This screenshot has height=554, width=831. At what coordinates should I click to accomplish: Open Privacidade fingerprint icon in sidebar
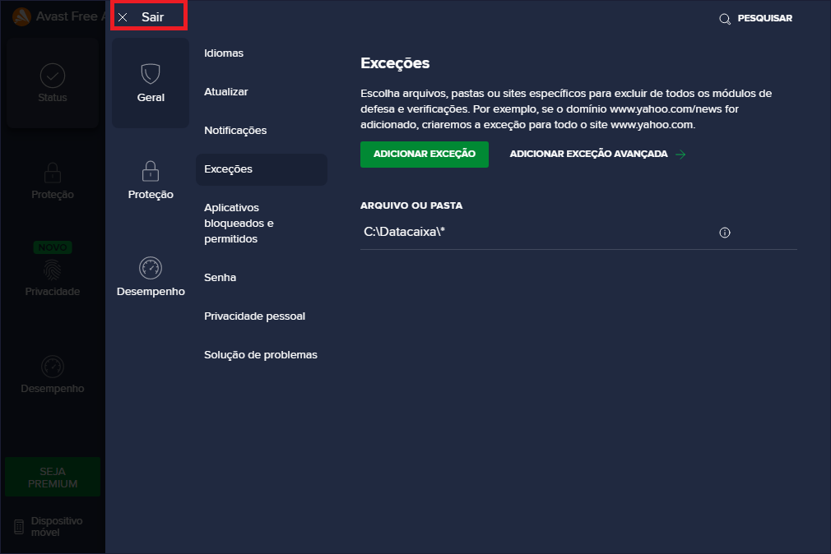click(x=53, y=270)
